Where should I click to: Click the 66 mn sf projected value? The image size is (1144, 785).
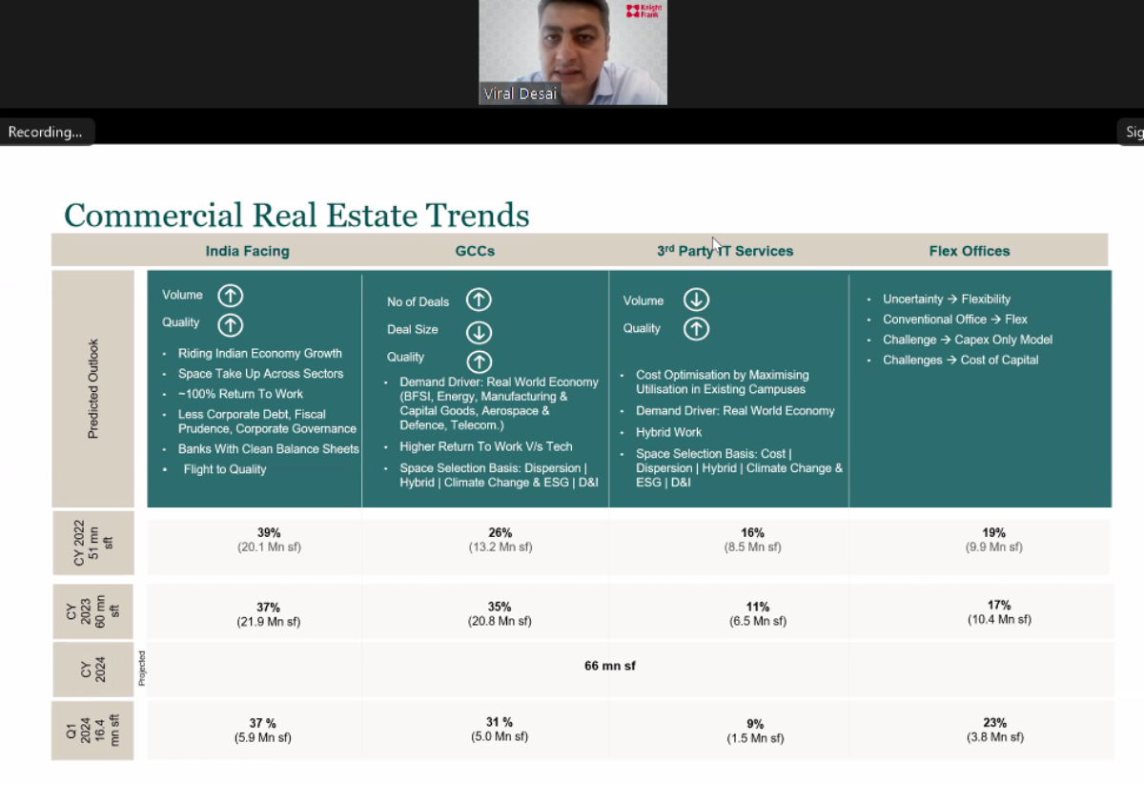[610, 666]
